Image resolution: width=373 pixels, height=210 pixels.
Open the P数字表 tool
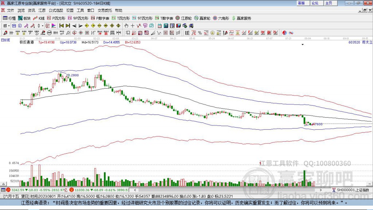click(100, 18)
